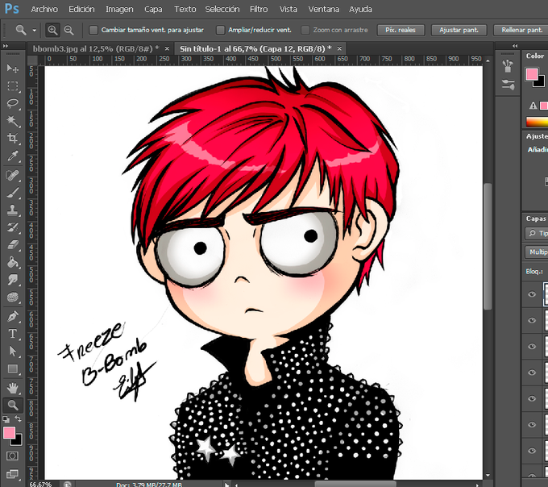Screen dimensions: 548x487
Task: Open the layer blending mode dropdown
Action: (x=537, y=252)
